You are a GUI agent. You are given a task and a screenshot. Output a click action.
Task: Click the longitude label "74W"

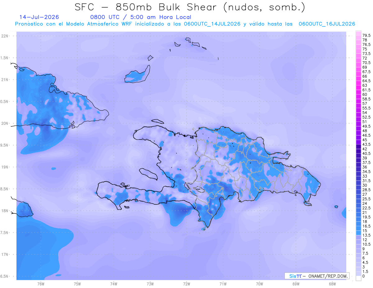point(114,284)
